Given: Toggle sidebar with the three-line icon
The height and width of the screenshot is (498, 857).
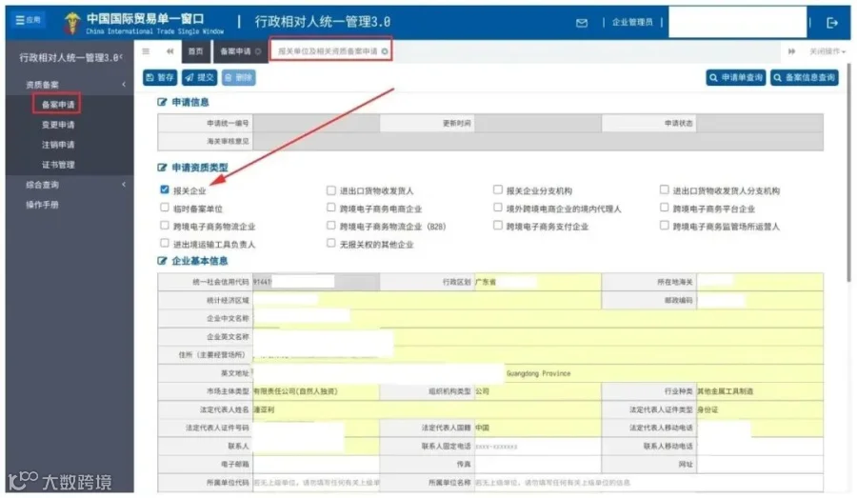Looking at the screenshot, I should [x=146, y=51].
